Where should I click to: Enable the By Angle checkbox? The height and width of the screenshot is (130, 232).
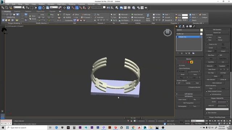(x=178, y=71)
